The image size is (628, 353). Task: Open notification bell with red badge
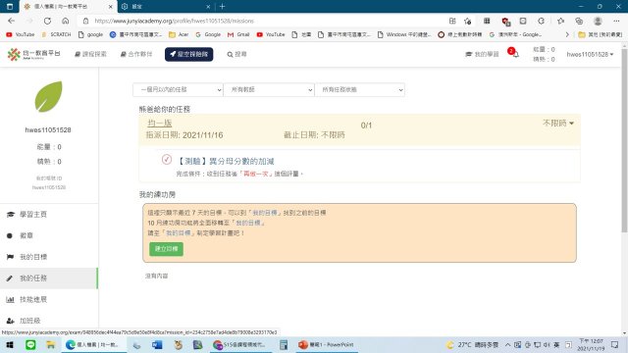pos(513,52)
